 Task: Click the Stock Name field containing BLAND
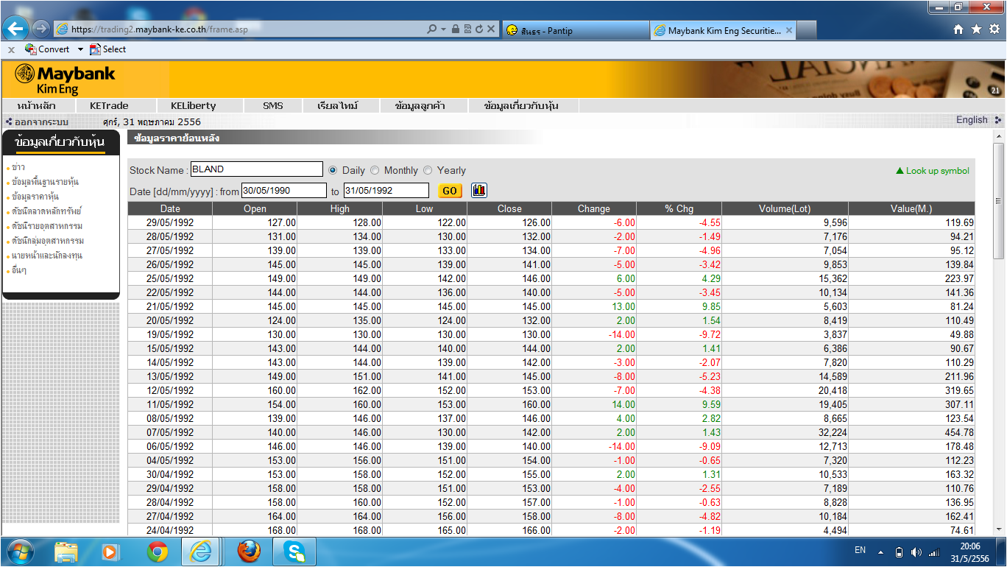[x=256, y=169]
